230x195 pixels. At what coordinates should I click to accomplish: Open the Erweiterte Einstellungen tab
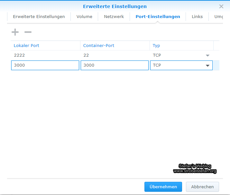pos(39,17)
